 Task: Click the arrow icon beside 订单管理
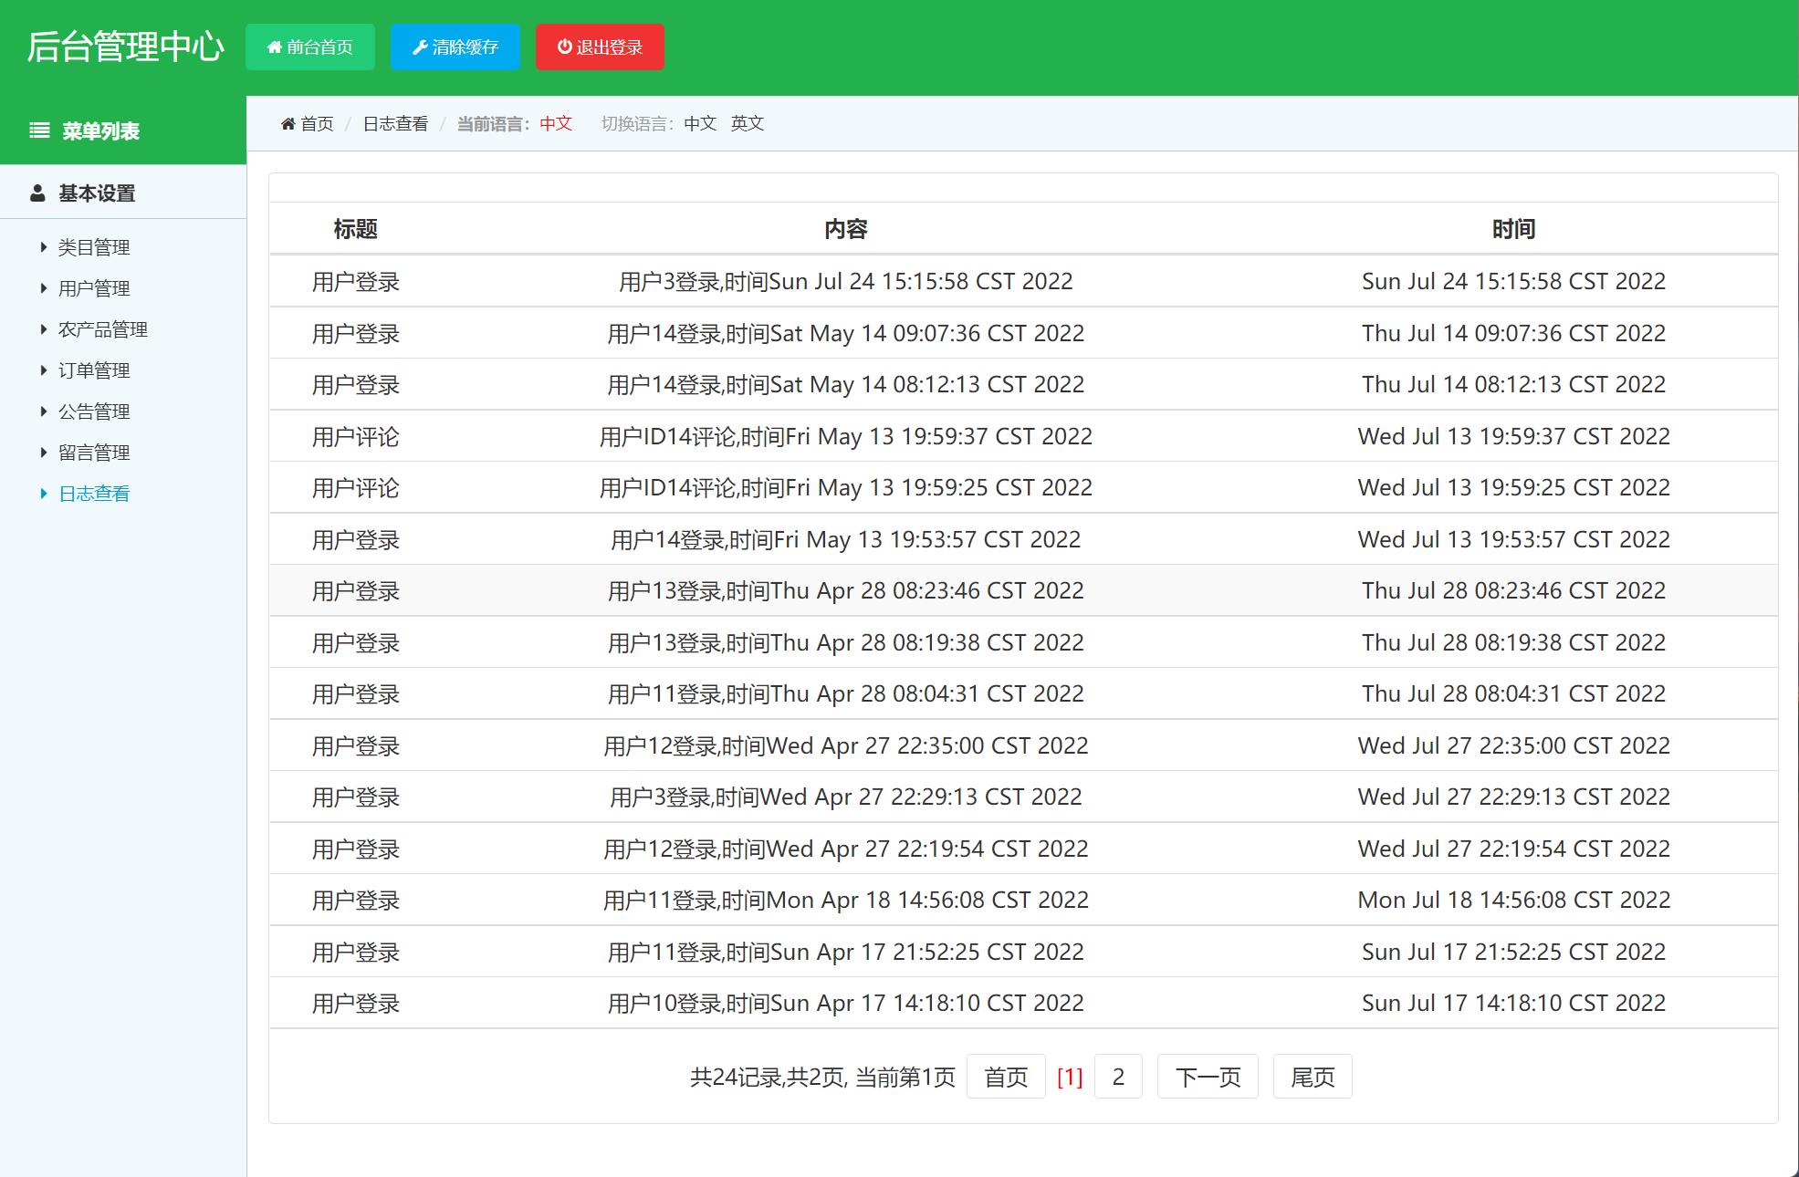point(42,370)
